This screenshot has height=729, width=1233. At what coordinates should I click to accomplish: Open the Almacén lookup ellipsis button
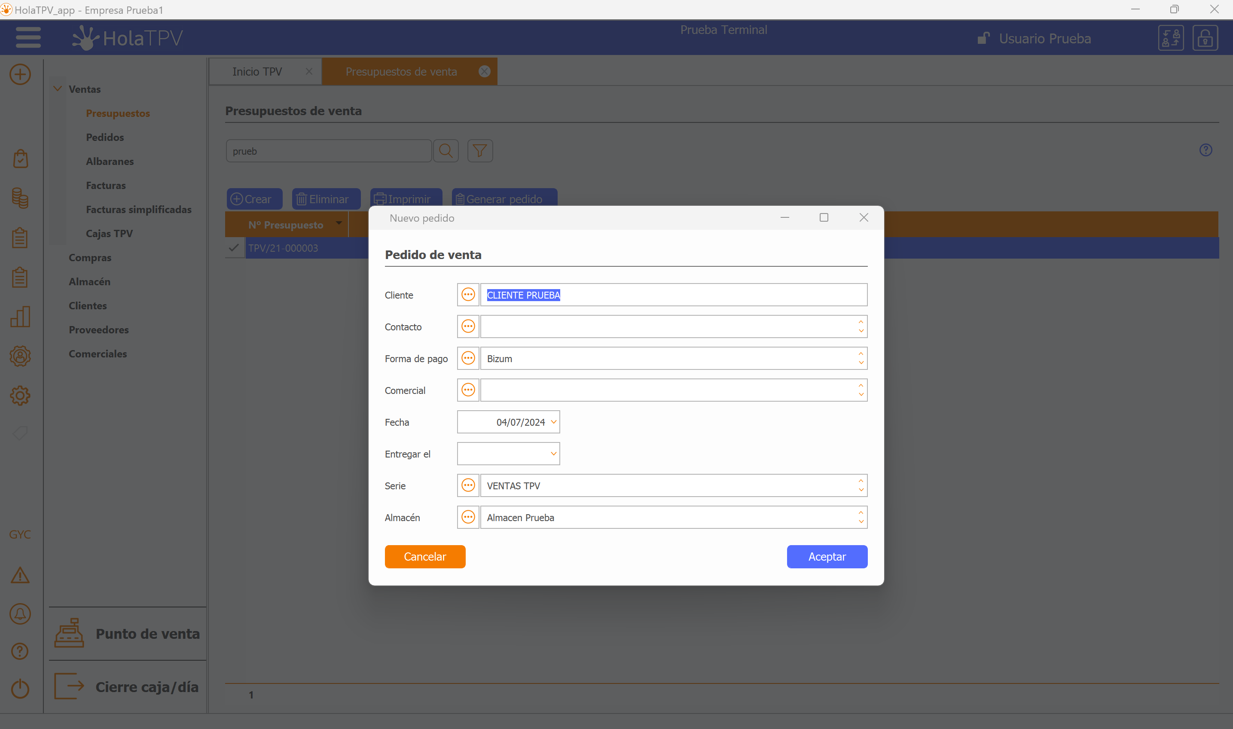pos(468,517)
